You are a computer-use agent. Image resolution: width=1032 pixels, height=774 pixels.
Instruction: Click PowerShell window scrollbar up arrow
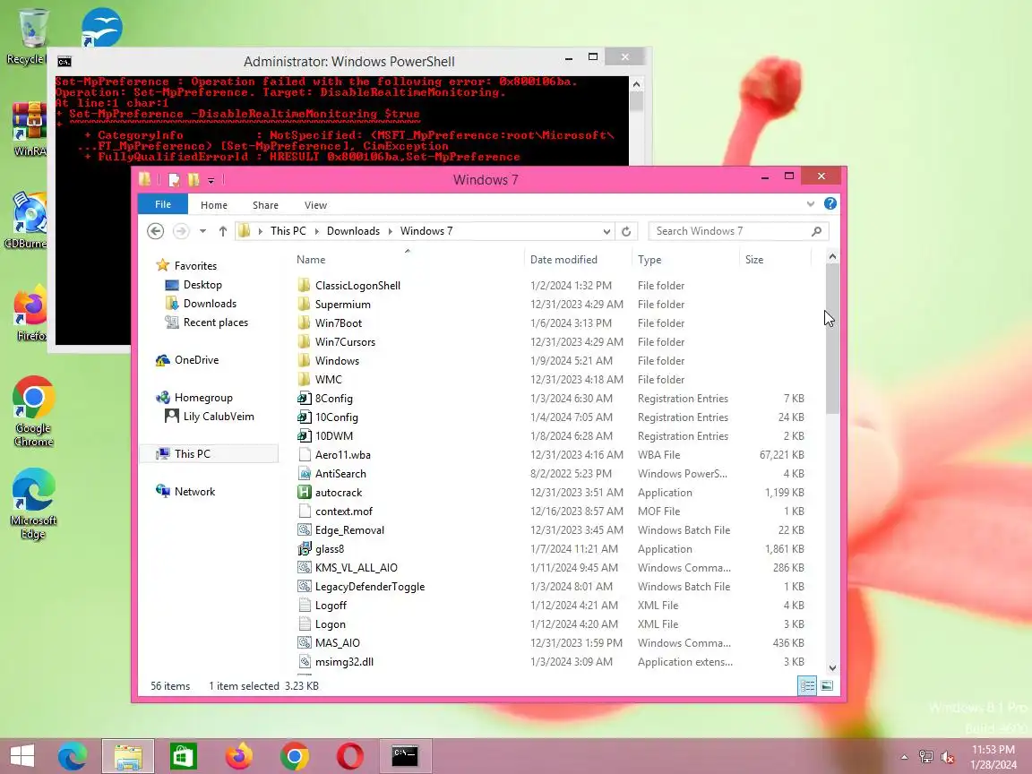point(636,84)
